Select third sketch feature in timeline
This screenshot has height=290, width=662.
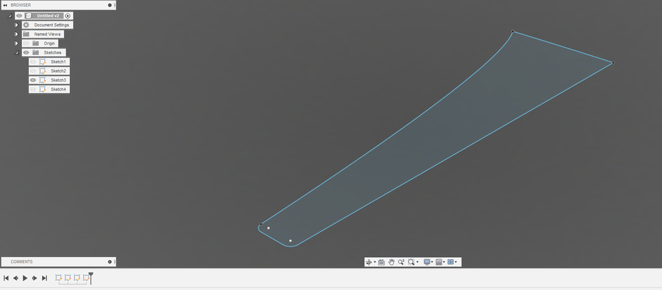78,278
